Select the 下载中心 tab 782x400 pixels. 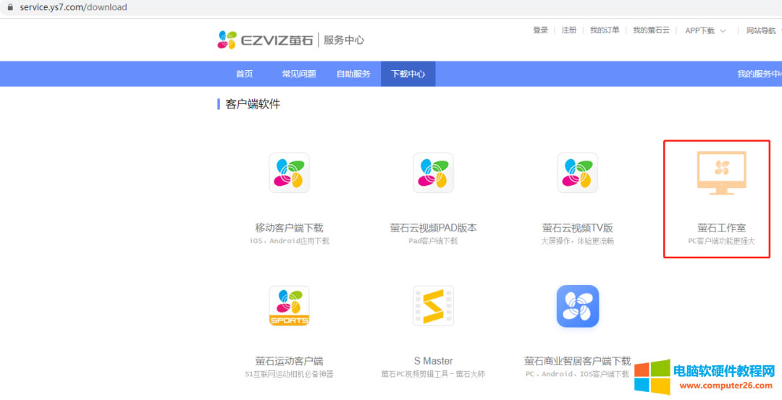(408, 74)
